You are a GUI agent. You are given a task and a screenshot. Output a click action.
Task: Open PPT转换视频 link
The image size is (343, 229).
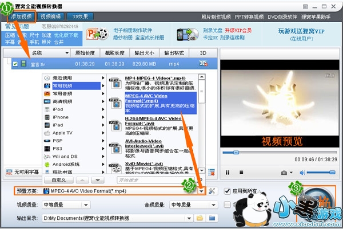[x=249, y=17]
